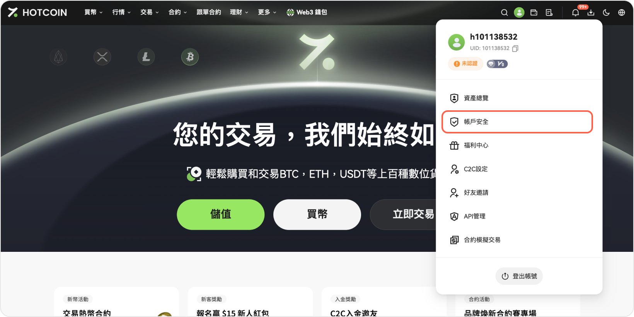The width and height of the screenshot is (634, 317).
Task: Expand the 更多 dropdown menu
Action: (x=267, y=12)
